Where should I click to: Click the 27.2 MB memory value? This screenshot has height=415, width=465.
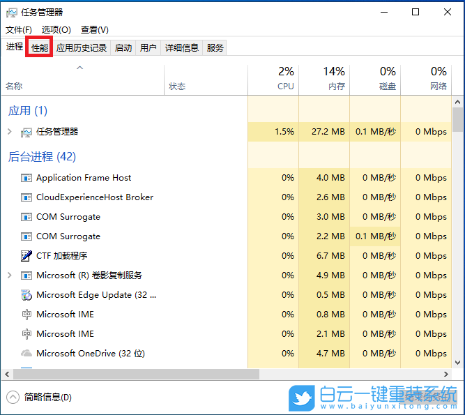click(328, 131)
